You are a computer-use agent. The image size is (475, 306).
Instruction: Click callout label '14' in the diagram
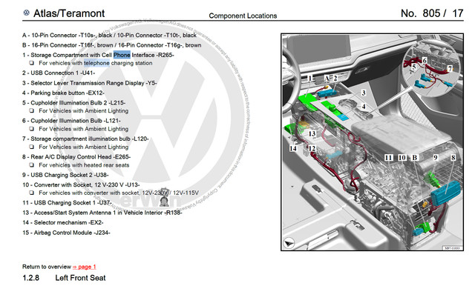click(293, 148)
